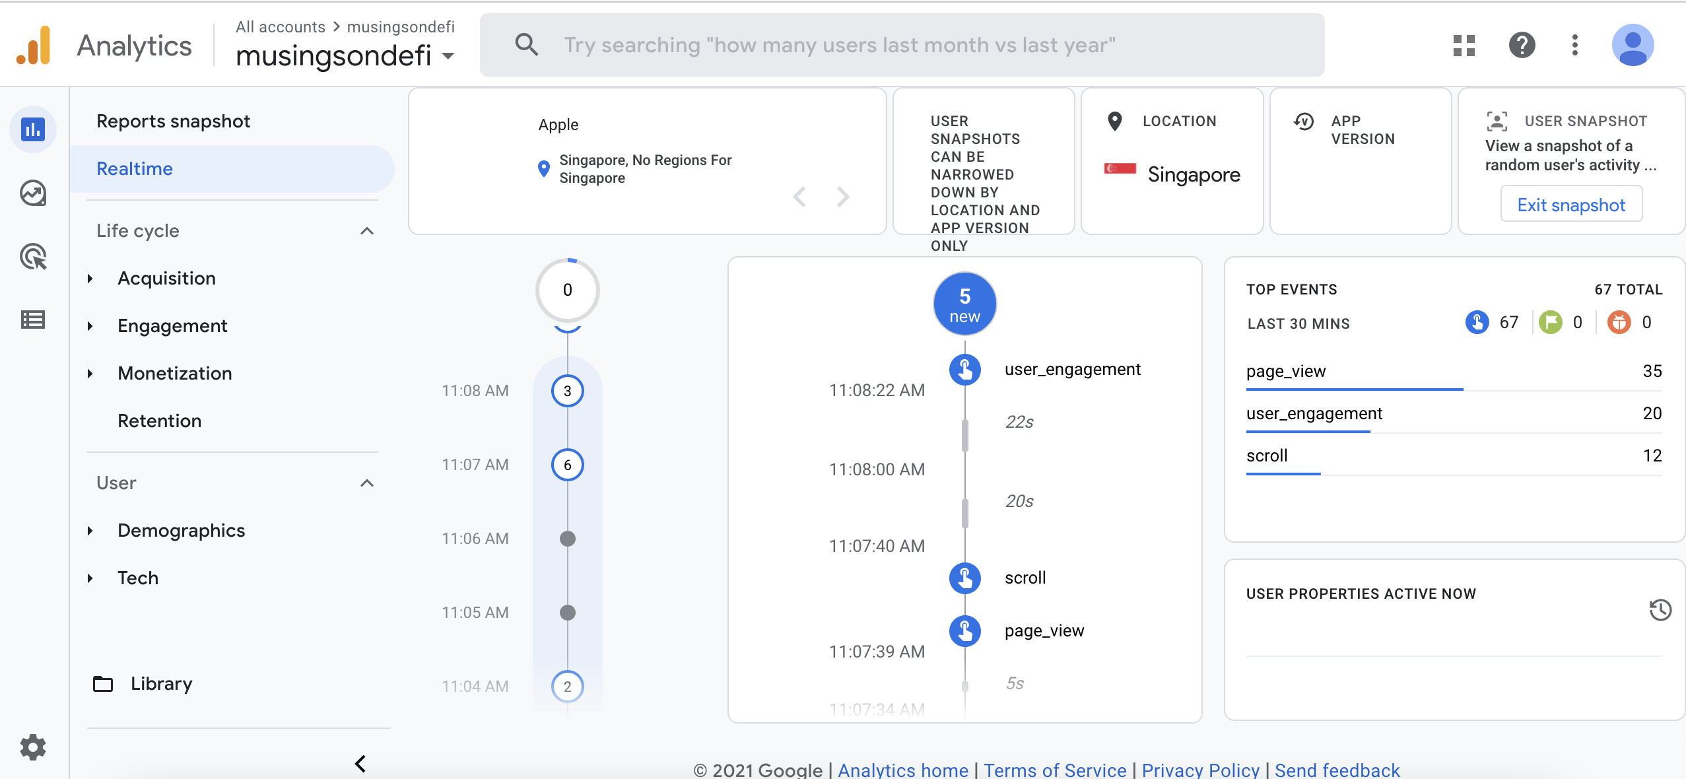Show next user snapshot with right arrow
The image size is (1686, 779).
tap(842, 197)
